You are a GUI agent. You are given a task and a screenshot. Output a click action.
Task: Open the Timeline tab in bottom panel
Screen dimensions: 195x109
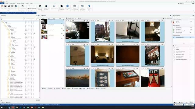[x=50, y=88]
